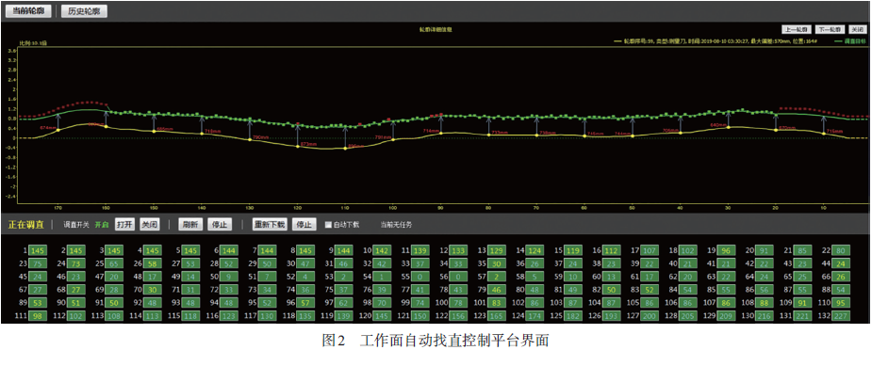Screen dimensions: 872x366
Task: Go to previous profile with 上一轮廓
Action: (x=797, y=29)
